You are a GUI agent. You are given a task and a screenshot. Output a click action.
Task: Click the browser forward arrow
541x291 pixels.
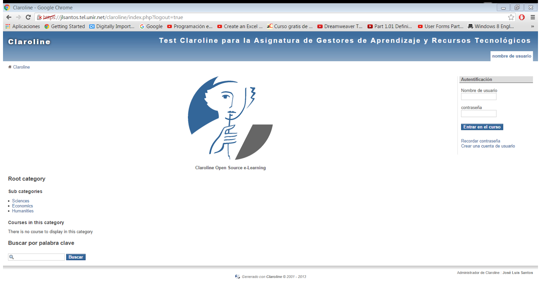[19, 17]
